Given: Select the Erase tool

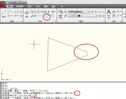Looking at the screenshot, I should [32, 16].
